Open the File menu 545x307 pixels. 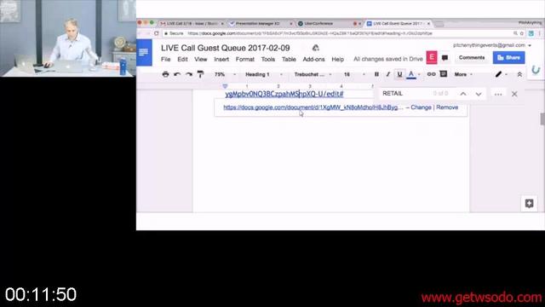point(165,59)
